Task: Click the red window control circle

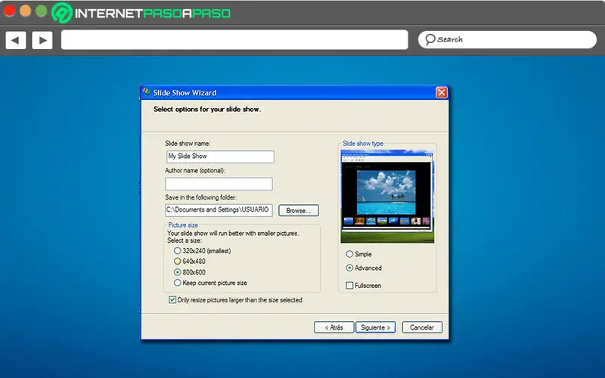Action: [9, 11]
